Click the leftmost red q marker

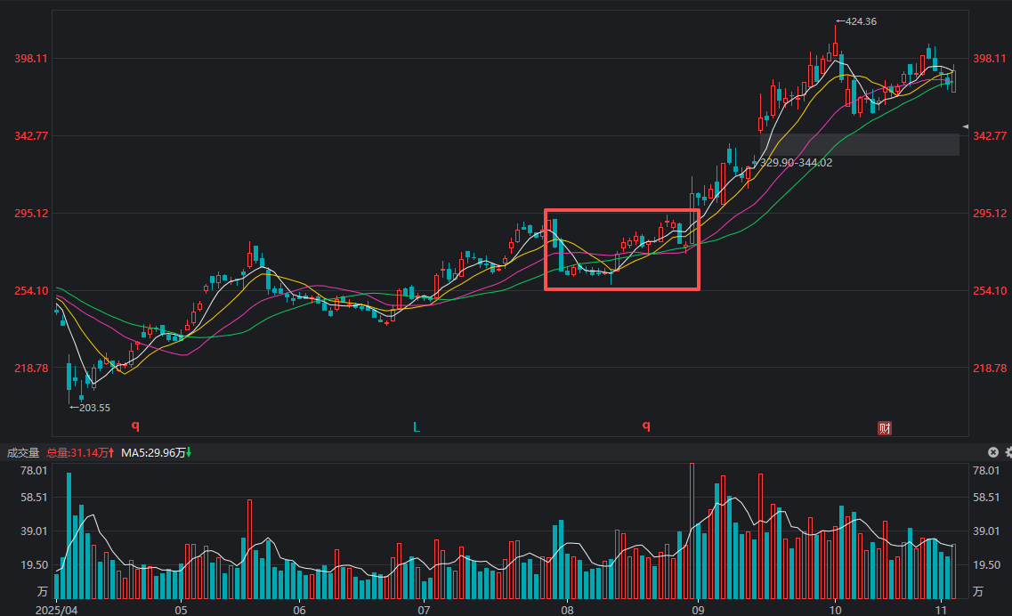coord(135,426)
